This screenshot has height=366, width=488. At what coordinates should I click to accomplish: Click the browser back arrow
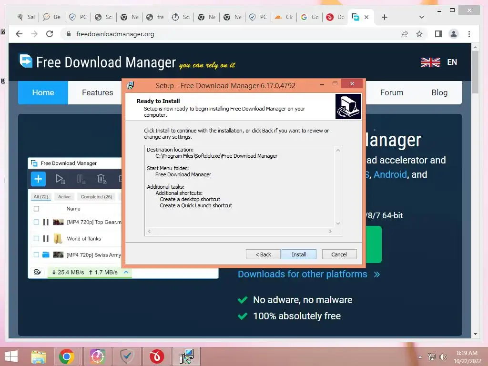pos(19,34)
